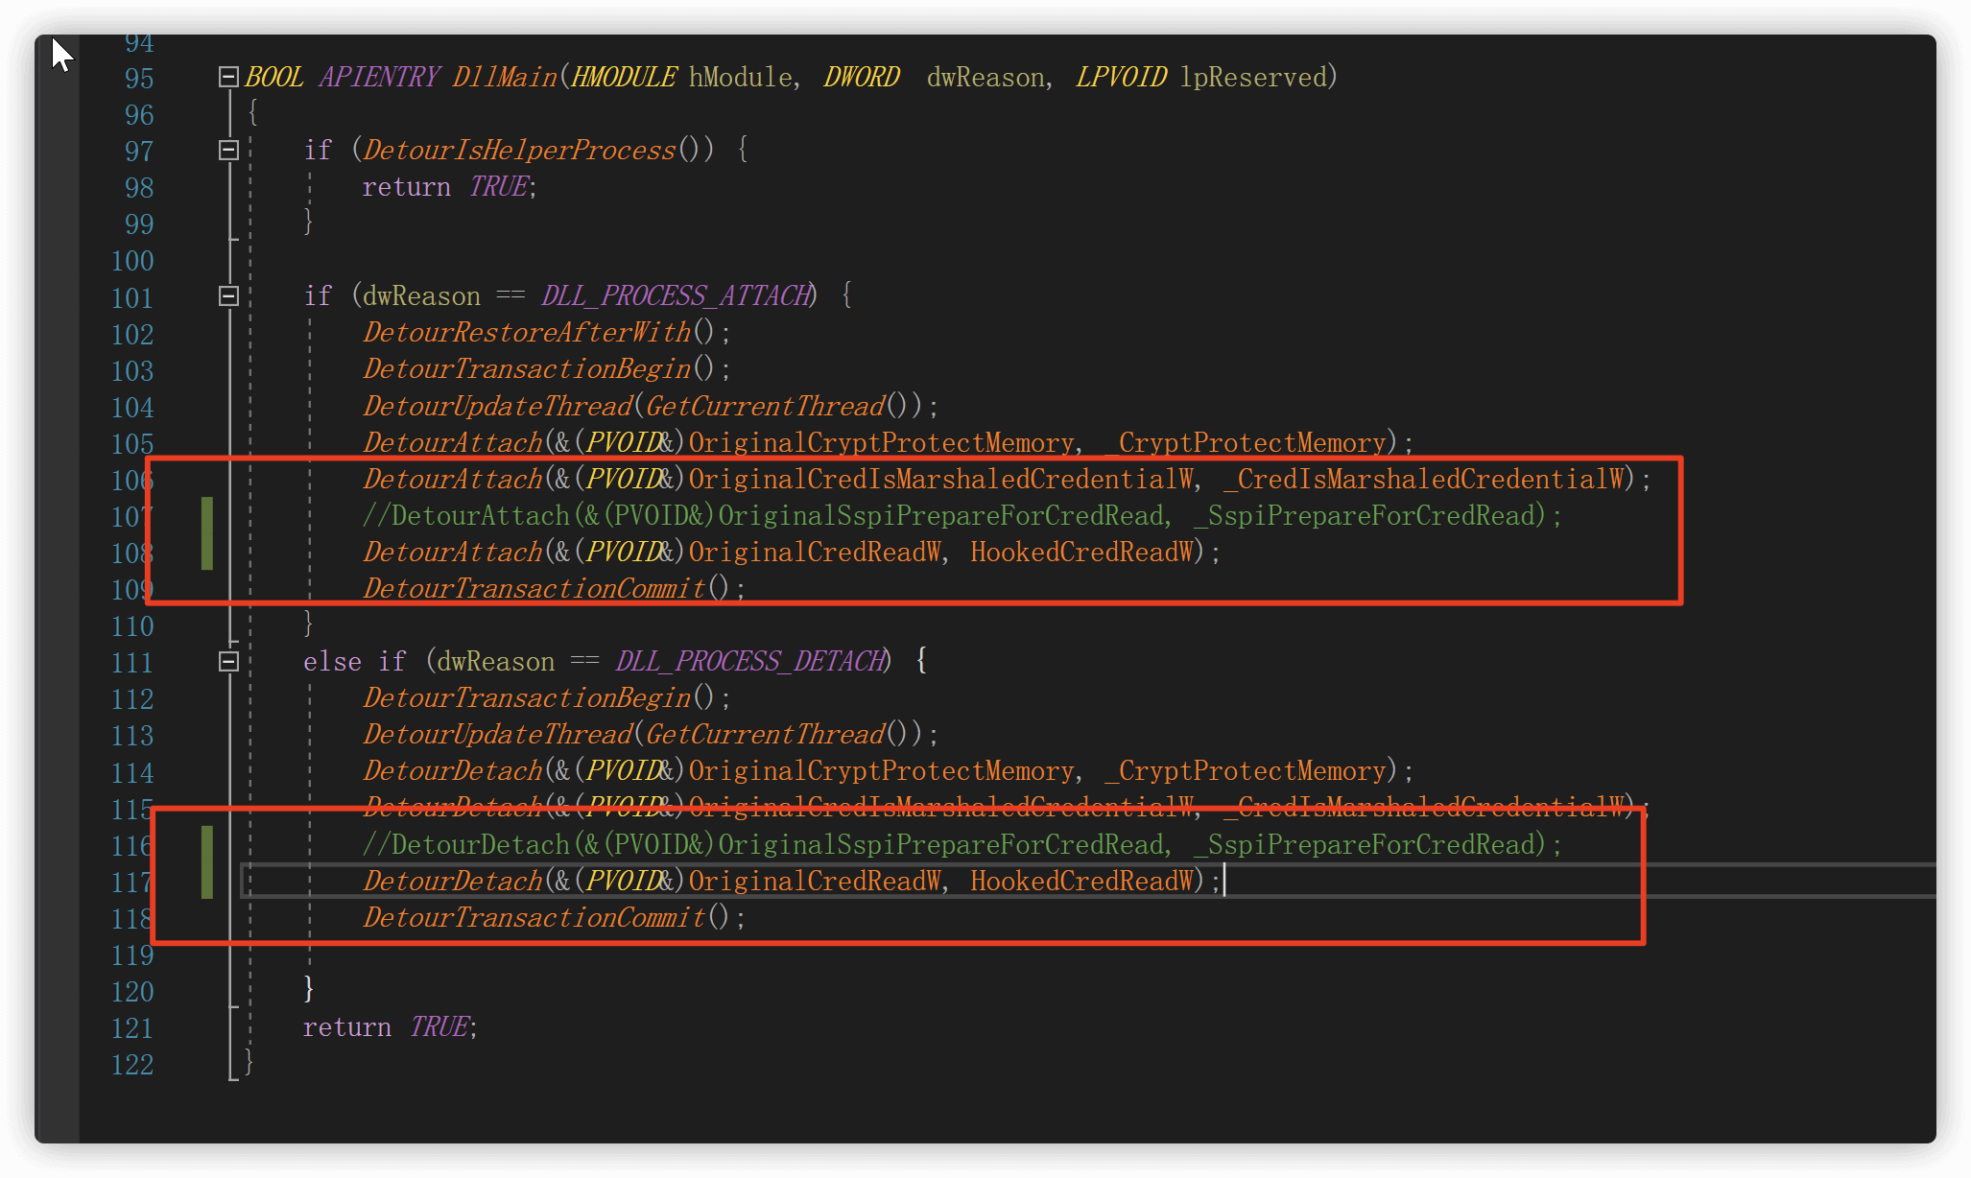1971x1178 pixels.
Task: Click _CryptProtectMemory in the DetourDetach line
Action: tap(1246, 771)
